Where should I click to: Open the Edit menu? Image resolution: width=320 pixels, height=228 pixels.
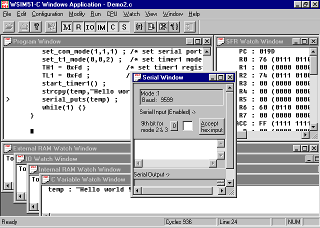(x=21, y=14)
